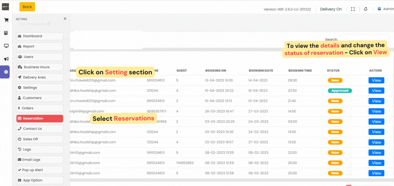View reservation booked 13-04-2023 19:30
Screen dimensions: 394x186
coord(376,80)
